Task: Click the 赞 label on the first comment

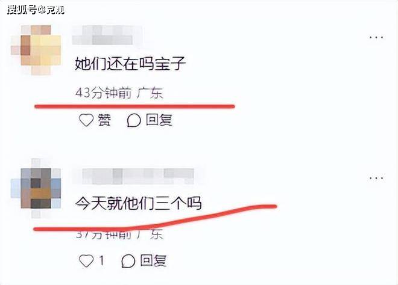Action: coord(104,120)
